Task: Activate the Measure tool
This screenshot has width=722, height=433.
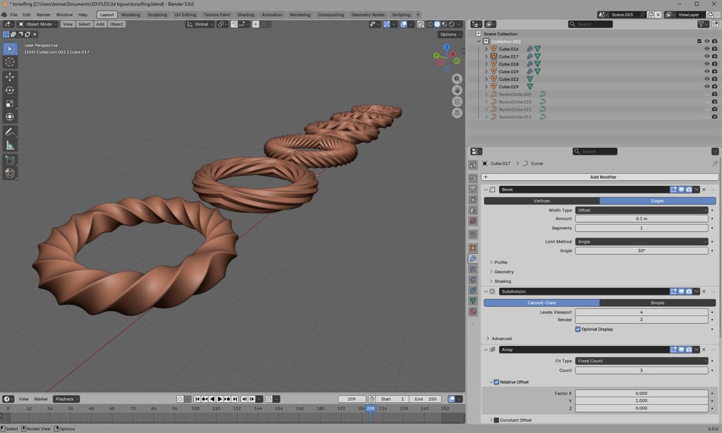Action: coord(10,145)
